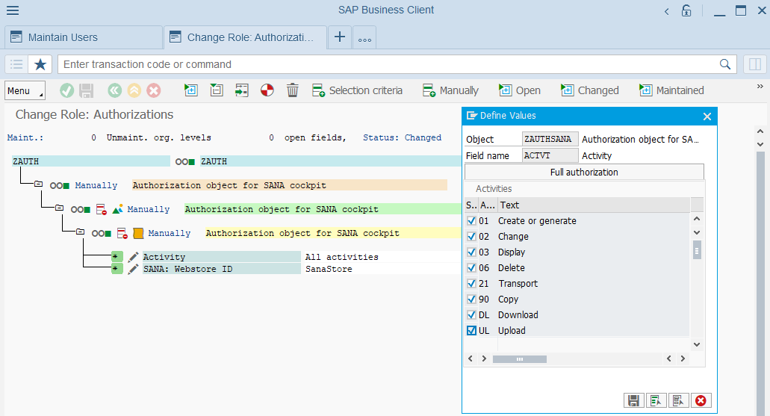Uncheck the DL Download activity checkbox

tap(471, 315)
